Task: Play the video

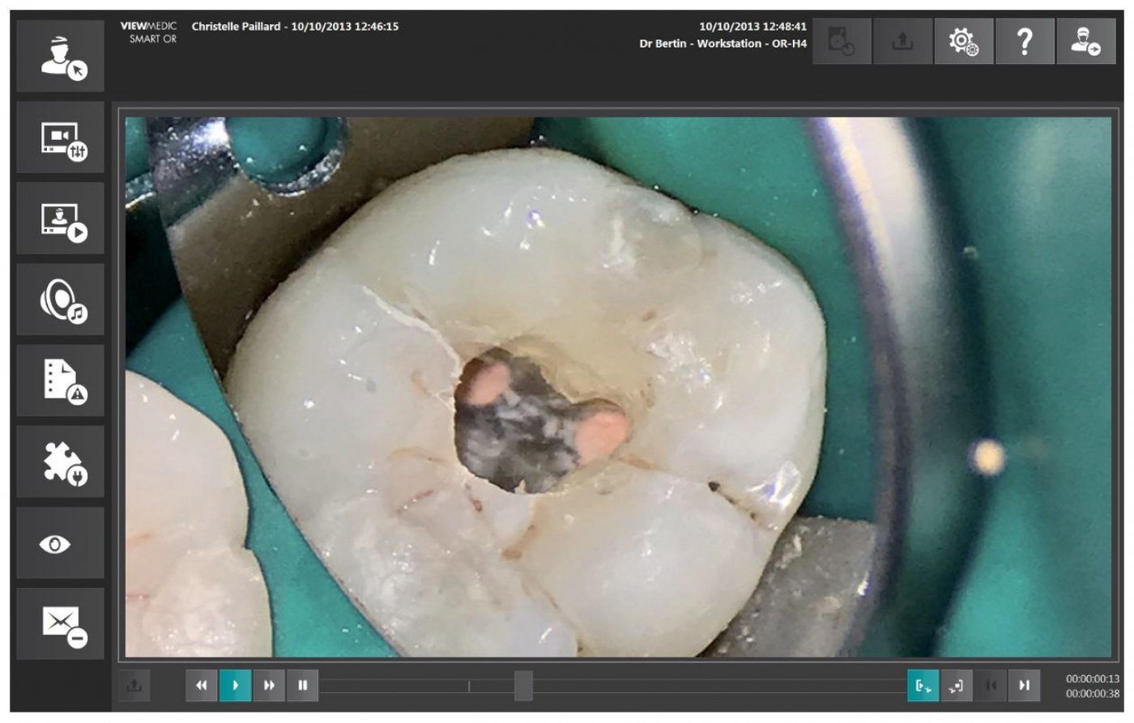Action: coord(235,686)
